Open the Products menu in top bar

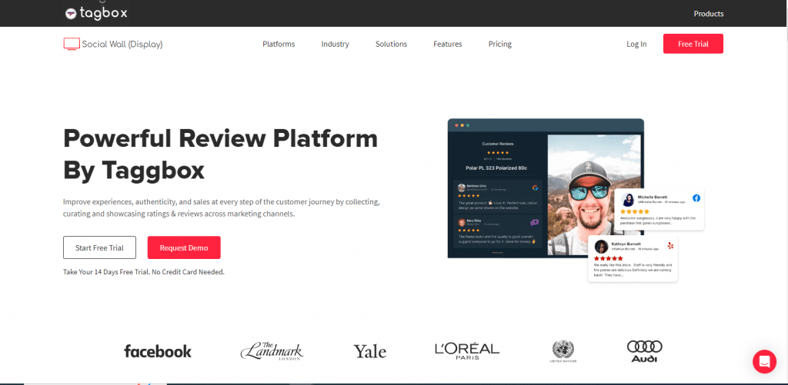point(709,14)
